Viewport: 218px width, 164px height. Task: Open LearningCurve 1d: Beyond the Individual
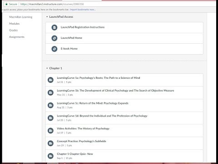tap(102, 116)
